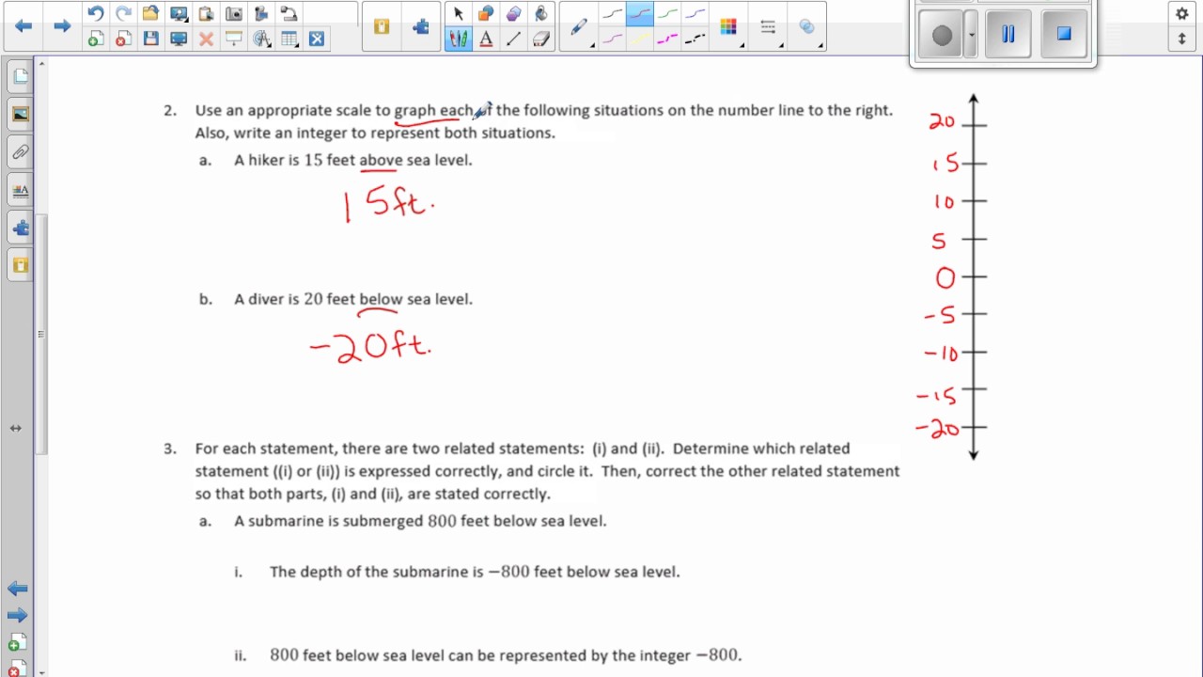
Task: Open the Add-ons sidebar tab
Action: pyautogui.click(x=20, y=228)
